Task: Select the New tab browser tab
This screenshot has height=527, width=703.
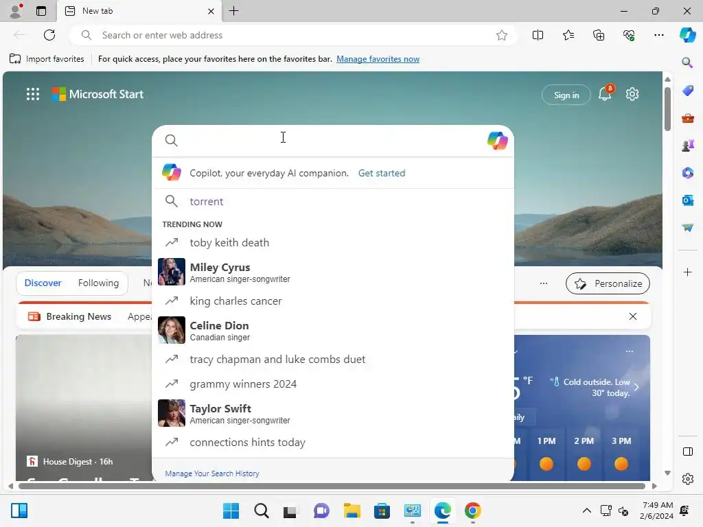Action: tap(139, 11)
